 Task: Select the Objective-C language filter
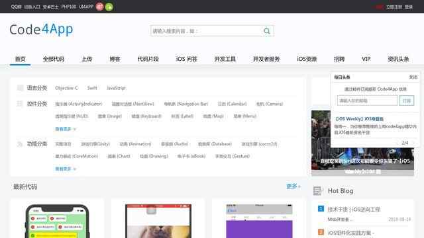tap(66, 88)
